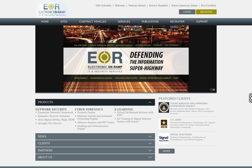Click the U.S. Army star logo

coord(164,123)
